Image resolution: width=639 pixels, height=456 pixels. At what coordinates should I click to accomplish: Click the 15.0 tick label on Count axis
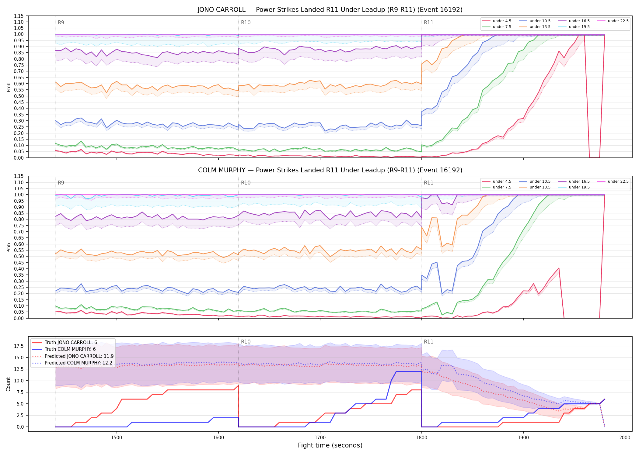coord(19,358)
